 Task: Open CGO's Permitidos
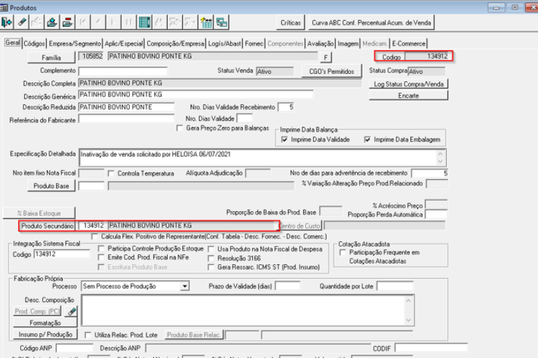(332, 71)
